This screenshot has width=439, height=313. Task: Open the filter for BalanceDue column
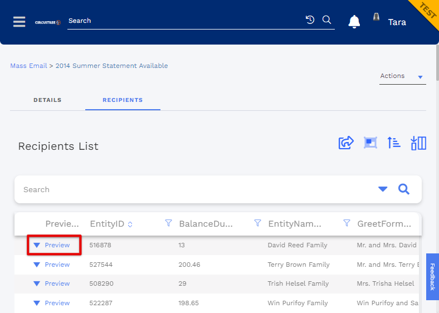click(x=257, y=223)
